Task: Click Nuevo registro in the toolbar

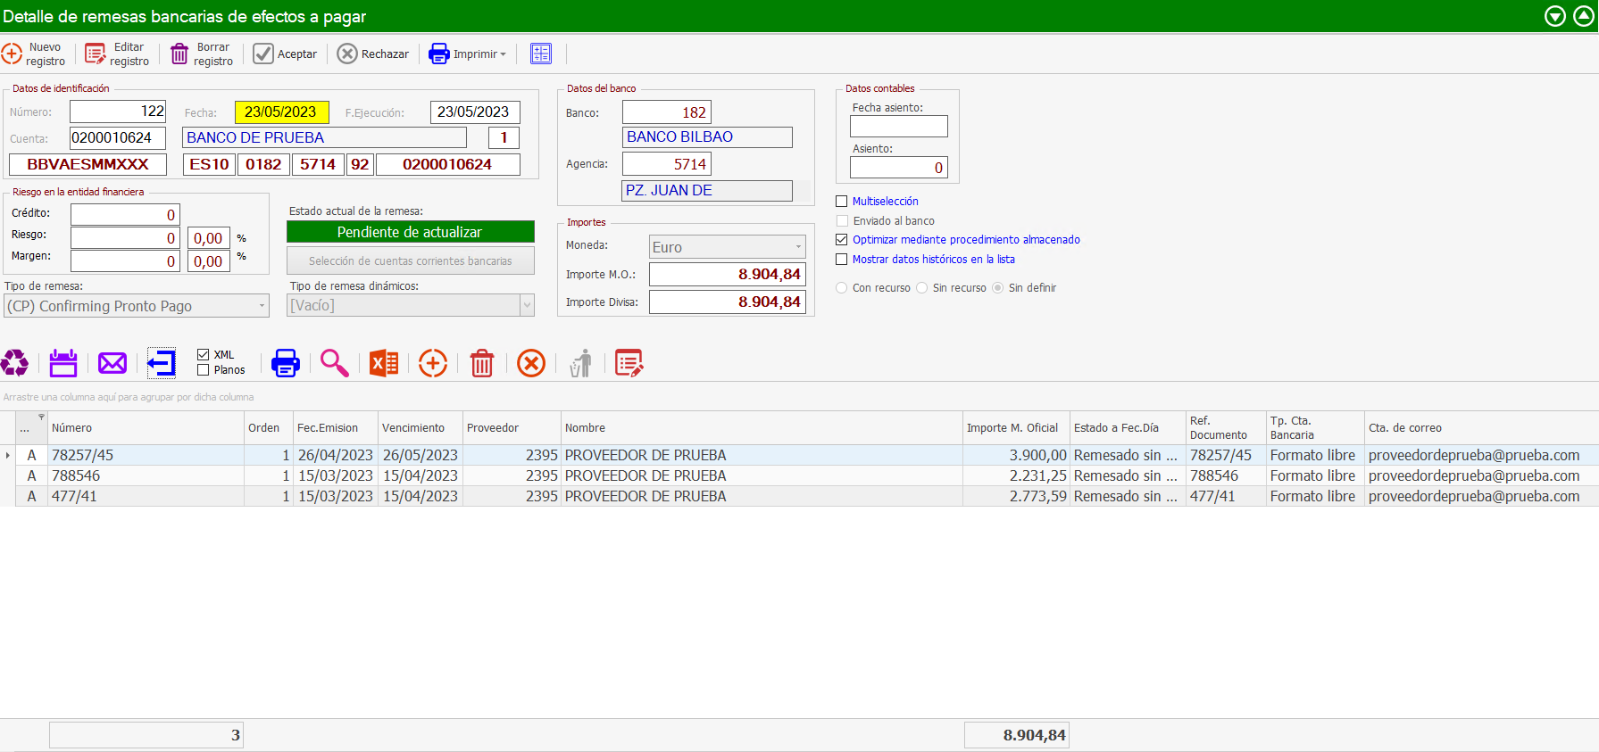Action: [34, 54]
